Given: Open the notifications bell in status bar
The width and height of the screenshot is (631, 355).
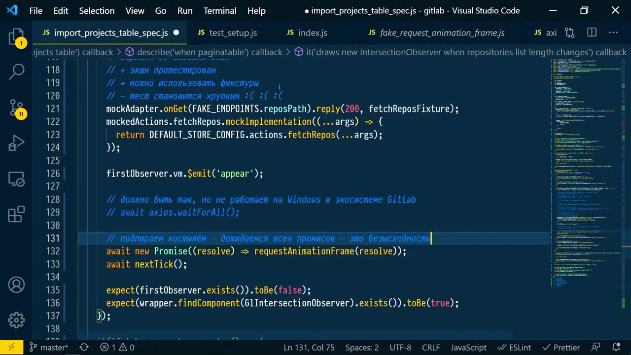Looking at the screenshot, I should [x=616, y=347].
